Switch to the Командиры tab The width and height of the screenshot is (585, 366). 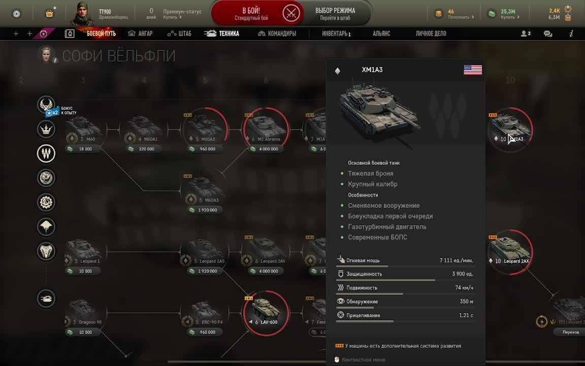[x=277, y=34]
